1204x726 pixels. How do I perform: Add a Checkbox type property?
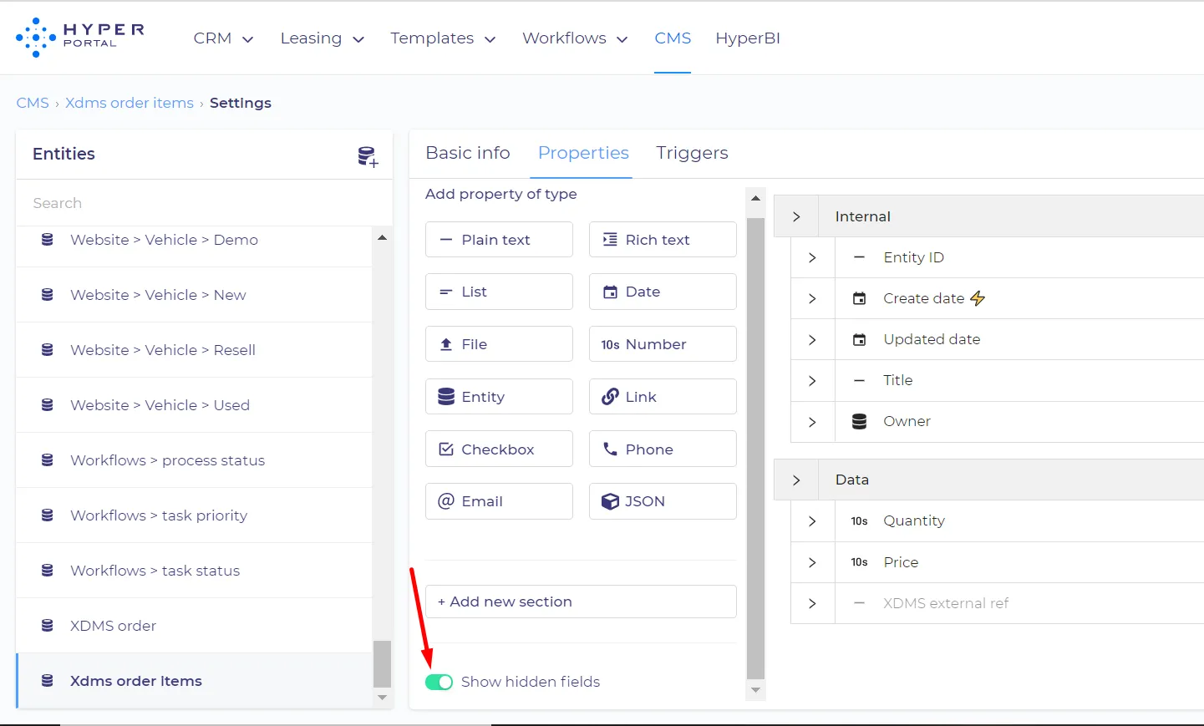coord(499,449)
